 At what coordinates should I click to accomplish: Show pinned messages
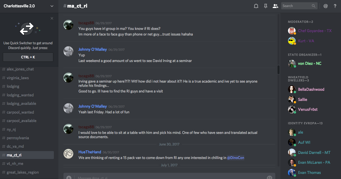(266, 6)
